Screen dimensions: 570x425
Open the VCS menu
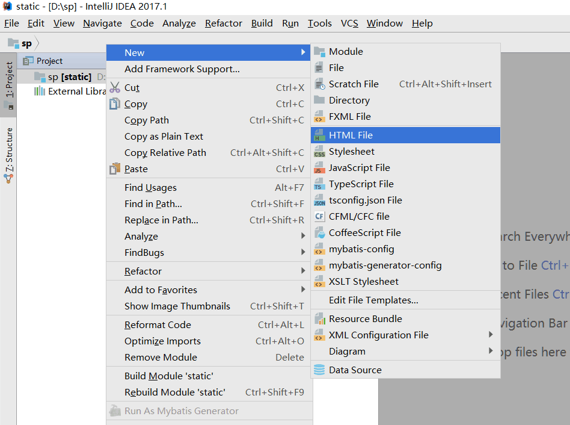349,23
